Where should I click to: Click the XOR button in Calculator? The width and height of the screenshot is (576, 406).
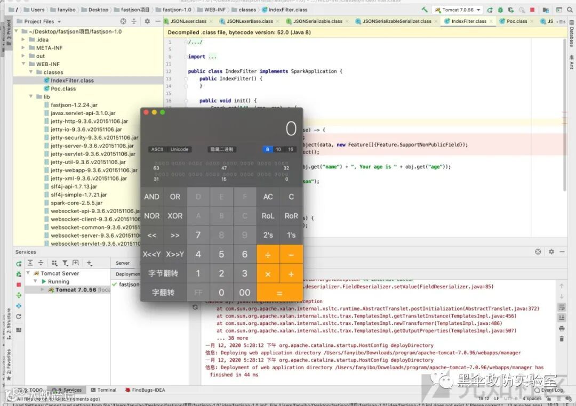pos(175,216)
